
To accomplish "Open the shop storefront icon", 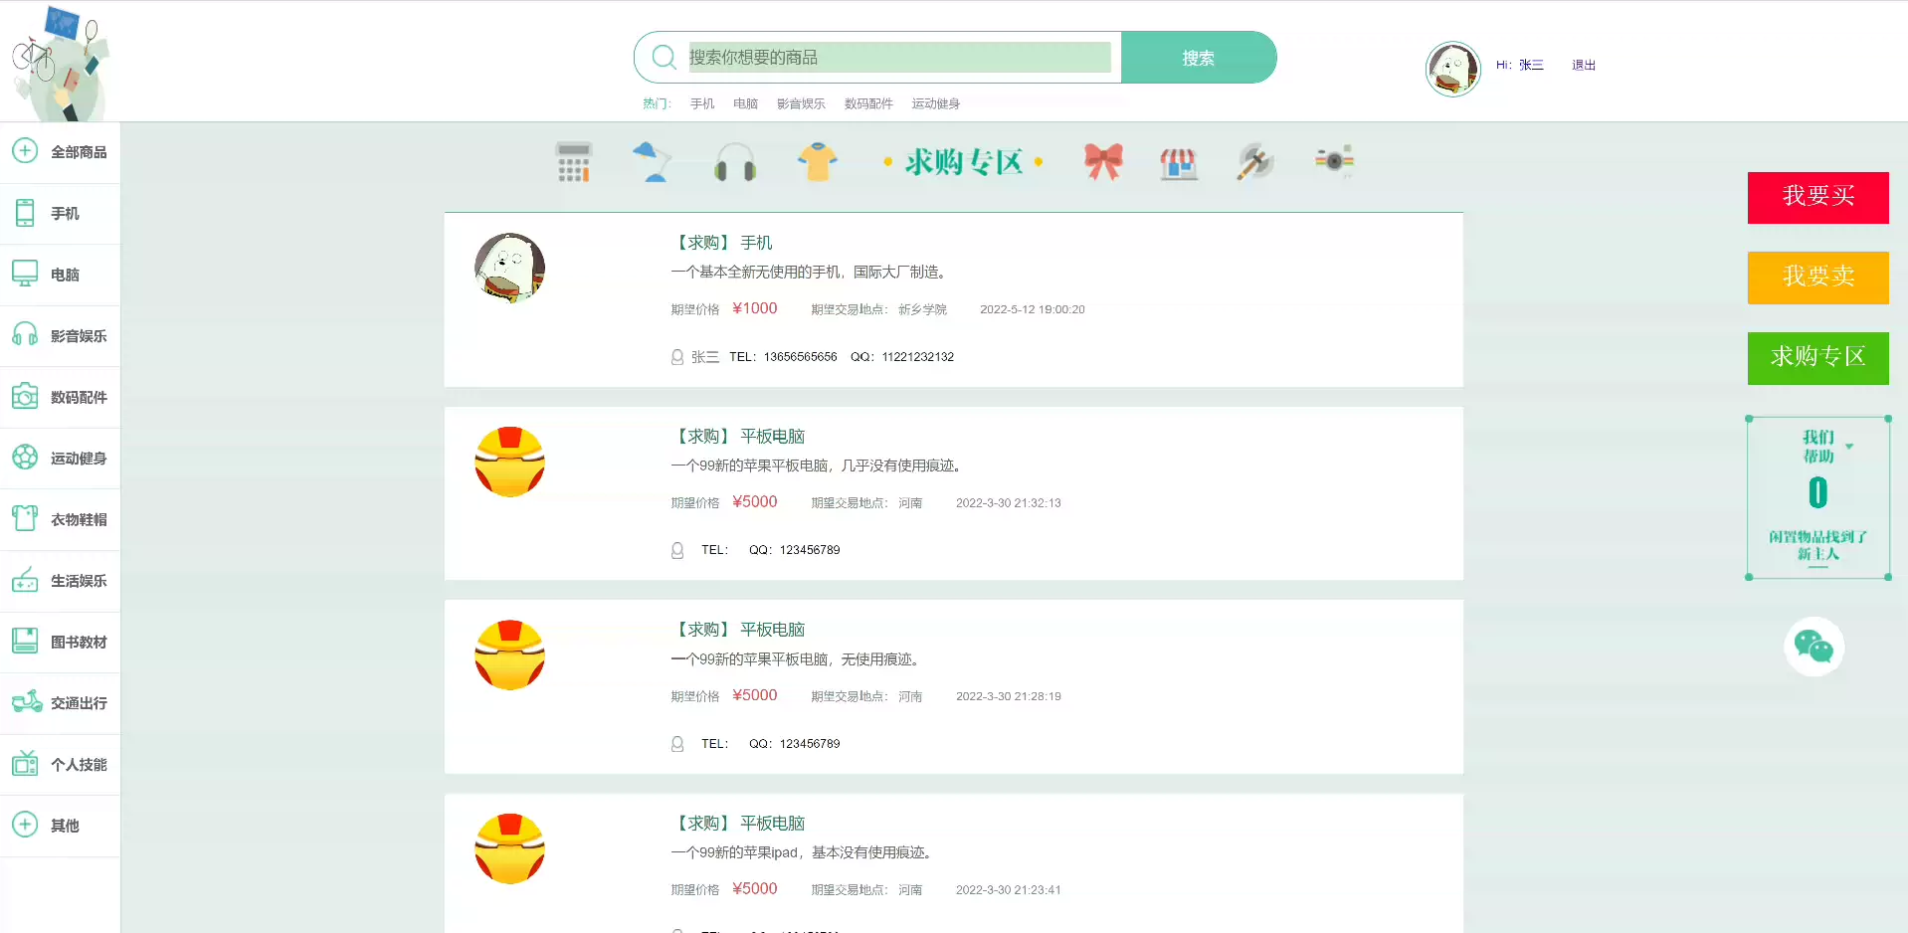I will coord(1179,162).
